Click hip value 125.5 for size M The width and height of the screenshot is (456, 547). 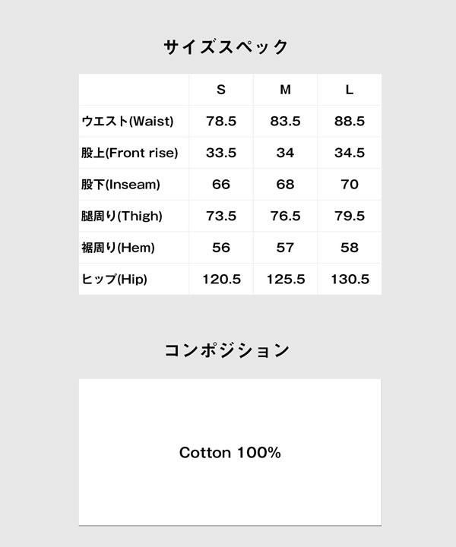(x=286, y=280)
